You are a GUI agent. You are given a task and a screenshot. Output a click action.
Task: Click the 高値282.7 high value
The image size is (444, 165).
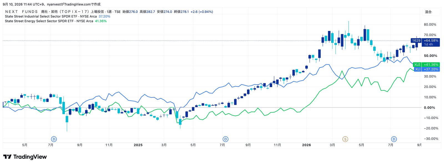[147, 12]
